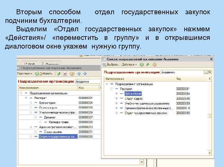Open the Действия dropdown in the left window
The width and height of the screenshot is (223, 167).
[x=24, y=74]
